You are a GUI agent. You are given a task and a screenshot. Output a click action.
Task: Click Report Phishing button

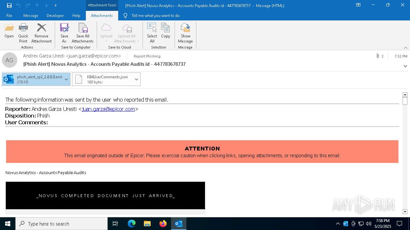(x=147, y=56)
